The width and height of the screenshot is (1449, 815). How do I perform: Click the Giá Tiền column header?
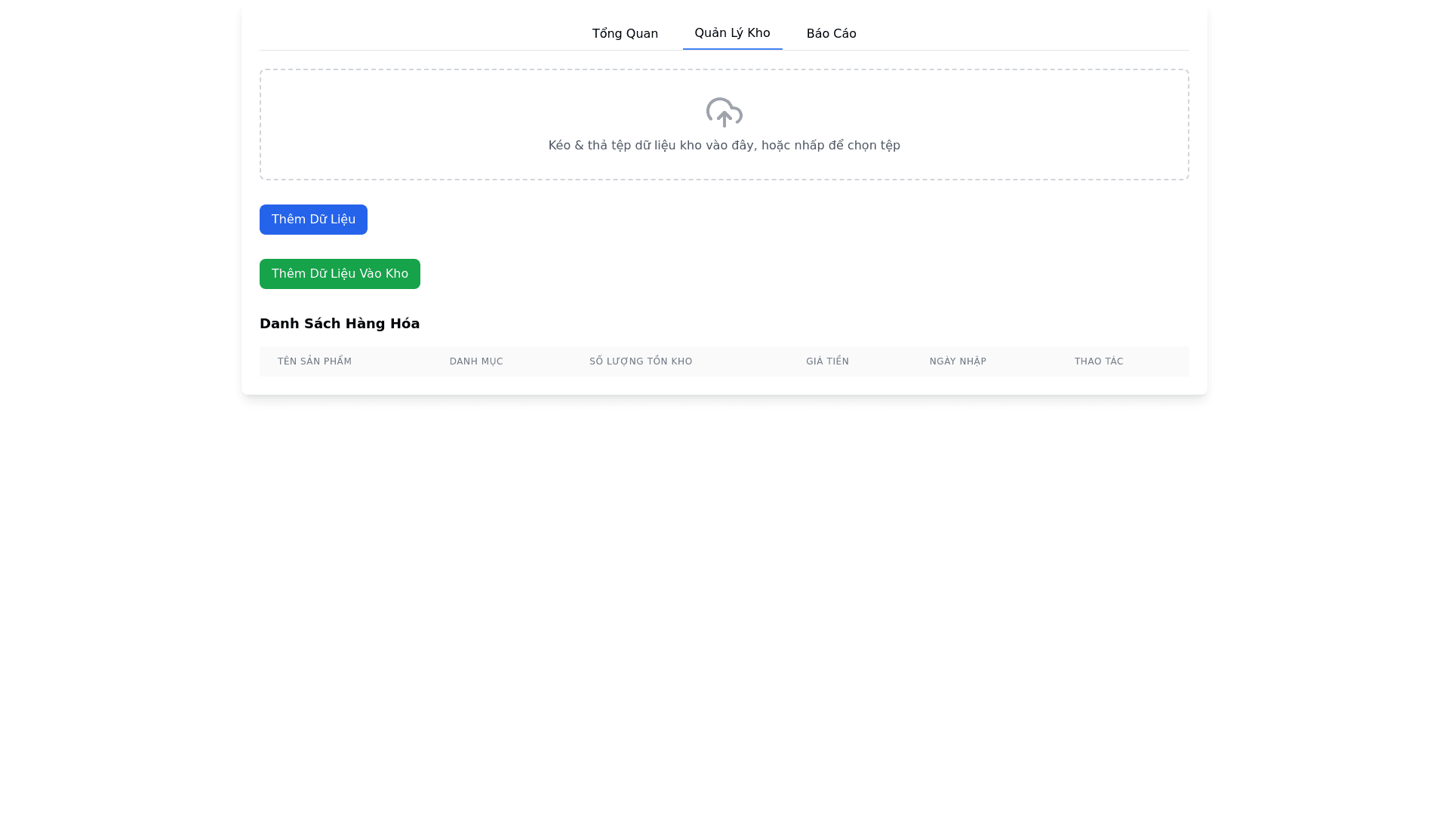tap(827, 361)
